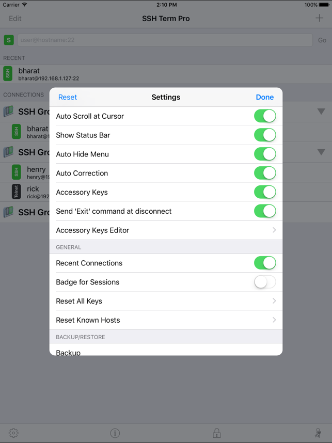The height and width of the screenshot is (443, 332).
Task: Enable the Badge for Sessions switch
Action: coord(265,282)
